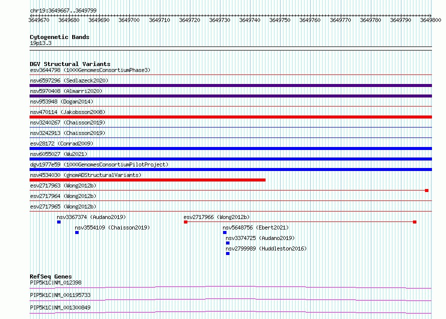
Task: Click ruler position 3649790
Action: pos(400,20)
